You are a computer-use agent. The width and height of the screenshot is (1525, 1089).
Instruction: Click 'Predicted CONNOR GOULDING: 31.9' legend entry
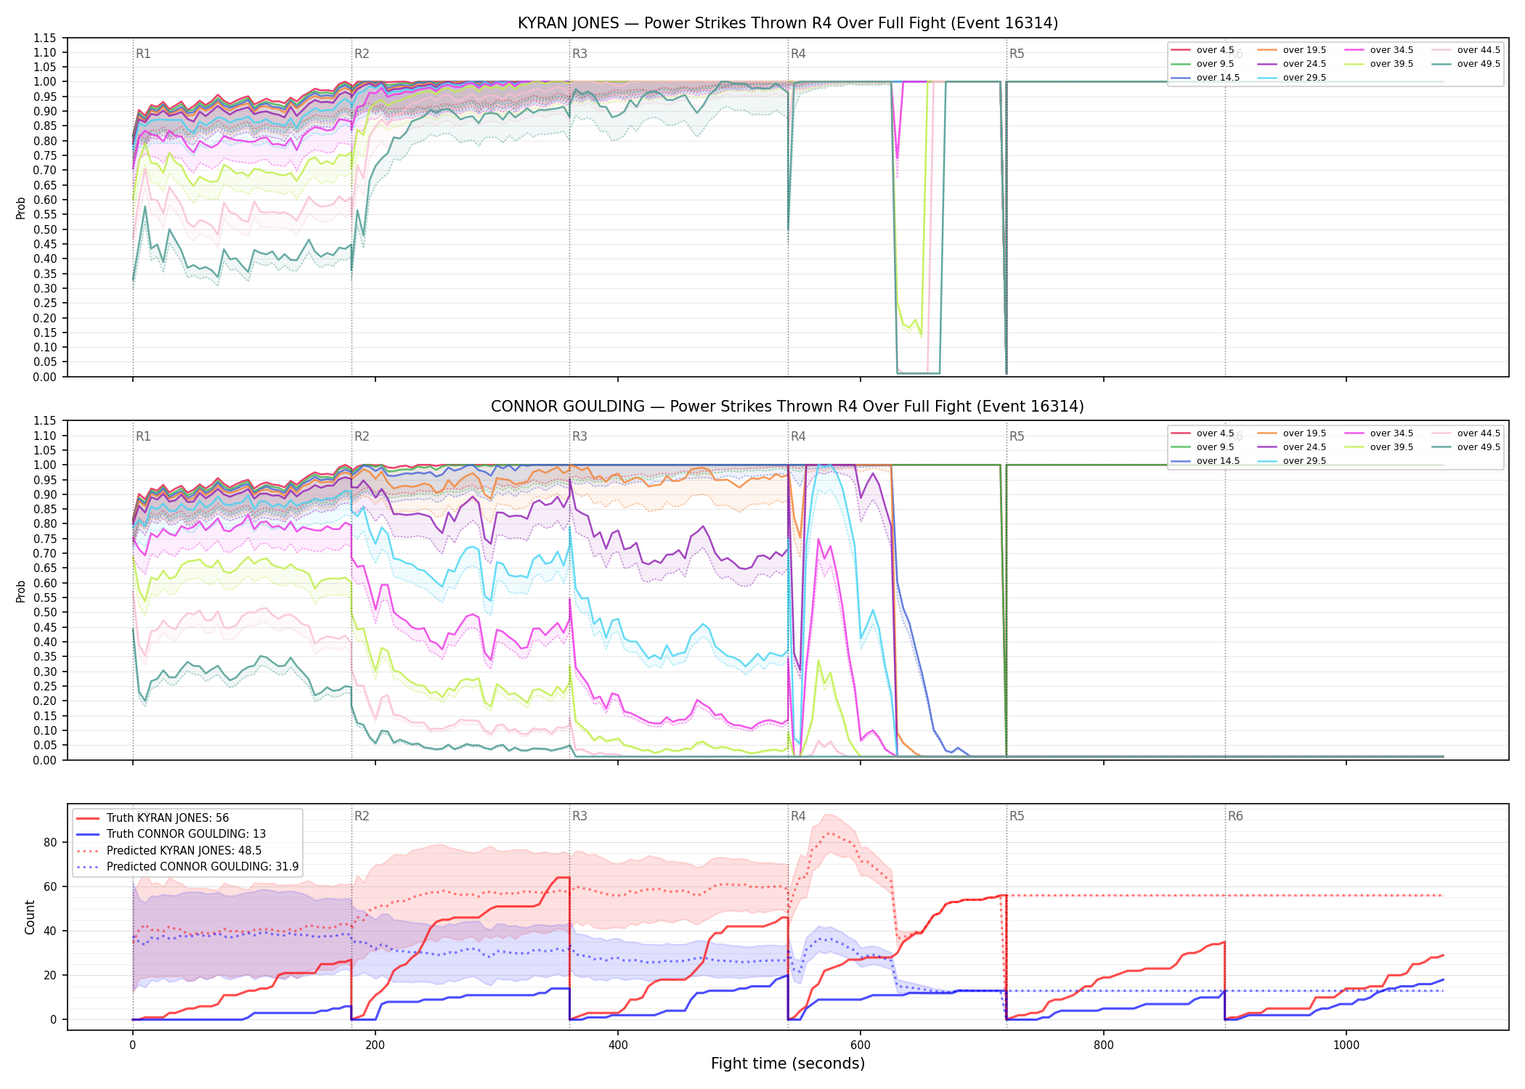coord(187,867)
